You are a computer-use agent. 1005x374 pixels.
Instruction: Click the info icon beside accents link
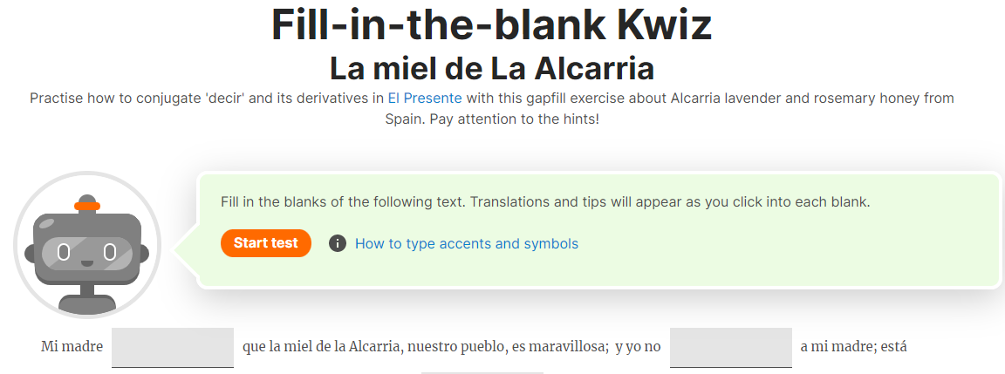tap(338, 243)
